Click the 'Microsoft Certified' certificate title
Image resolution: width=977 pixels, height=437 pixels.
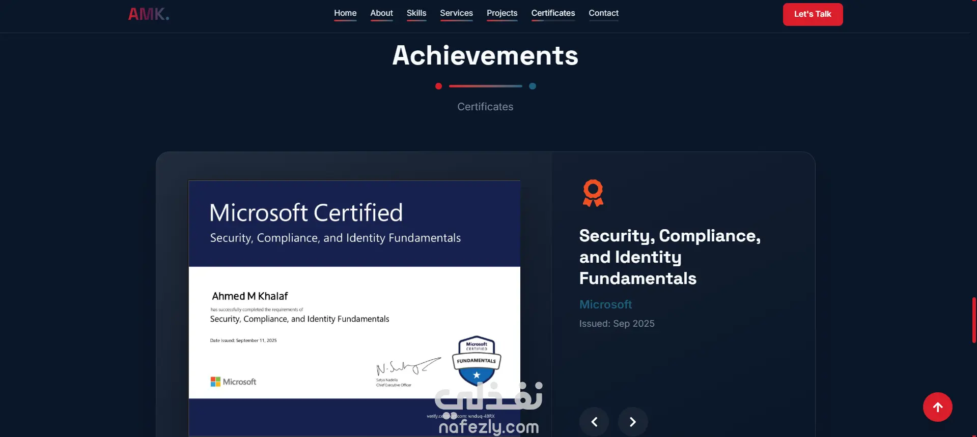[x=306, y=213]
